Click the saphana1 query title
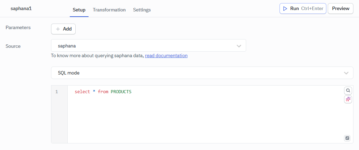This screenshot has height=150, width=359. point(21,9)
